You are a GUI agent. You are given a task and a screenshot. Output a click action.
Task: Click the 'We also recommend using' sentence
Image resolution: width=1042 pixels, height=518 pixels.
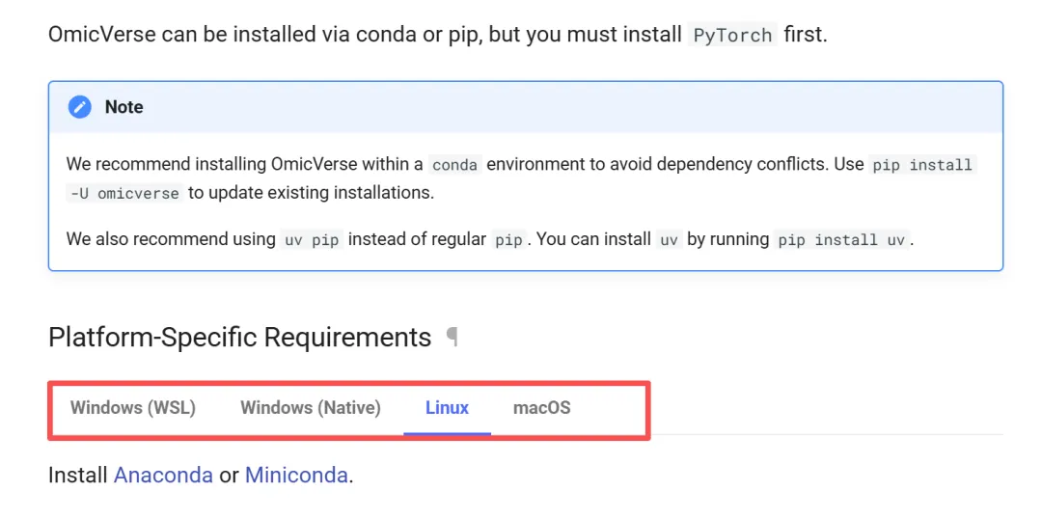coord(171,239)
